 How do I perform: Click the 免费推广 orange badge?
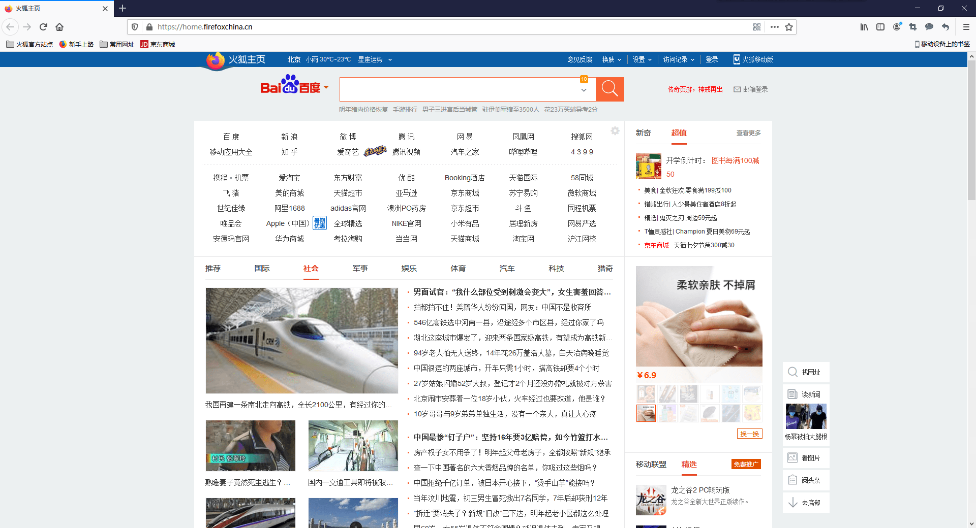746,464
